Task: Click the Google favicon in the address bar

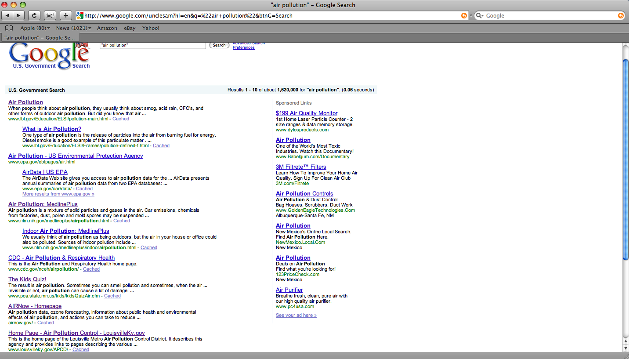Action: click(80, 15)
